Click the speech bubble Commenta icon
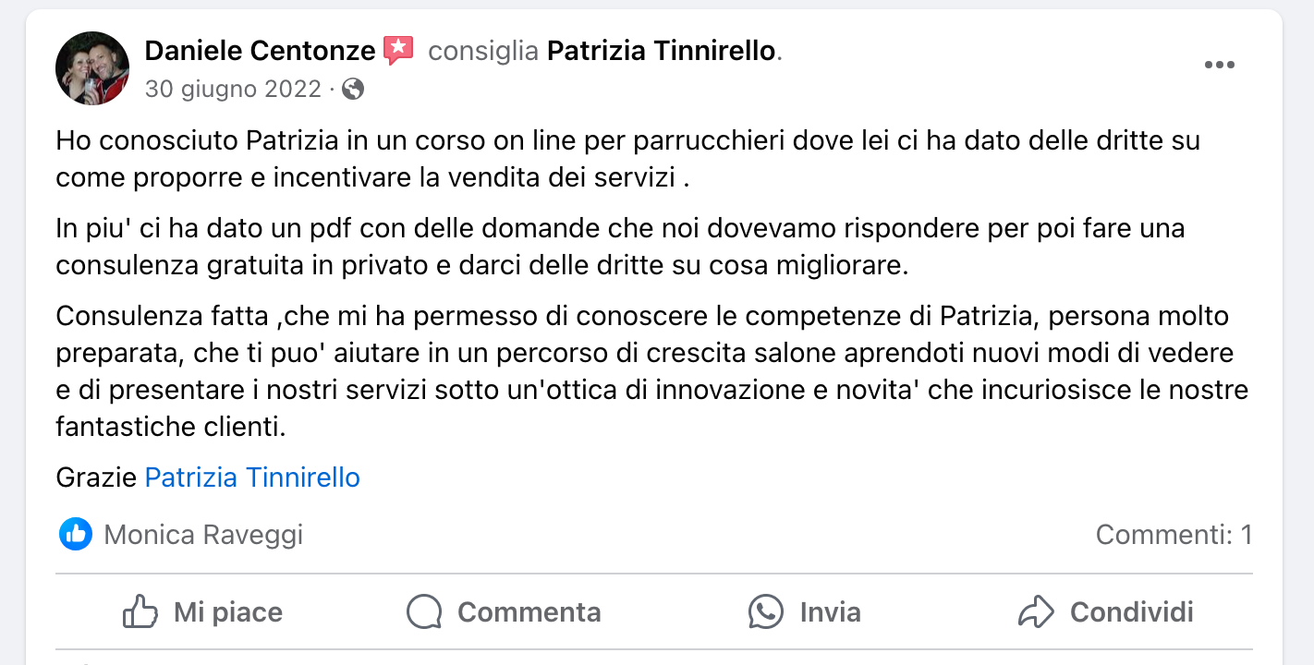 click(424, 611)
